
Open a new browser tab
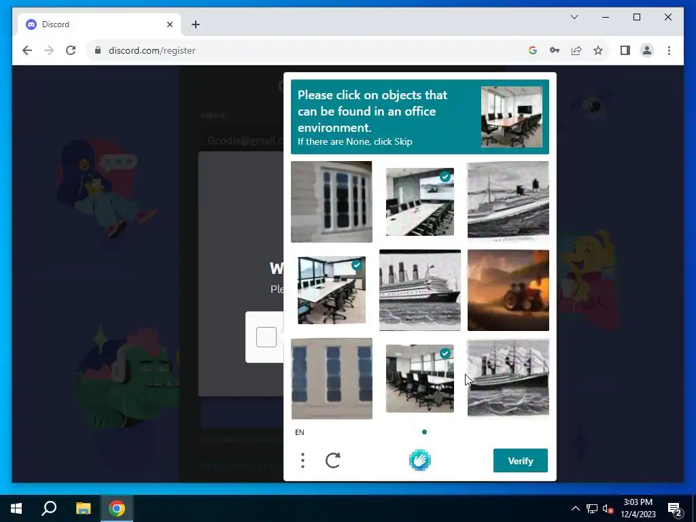click(x=195, y=24)
